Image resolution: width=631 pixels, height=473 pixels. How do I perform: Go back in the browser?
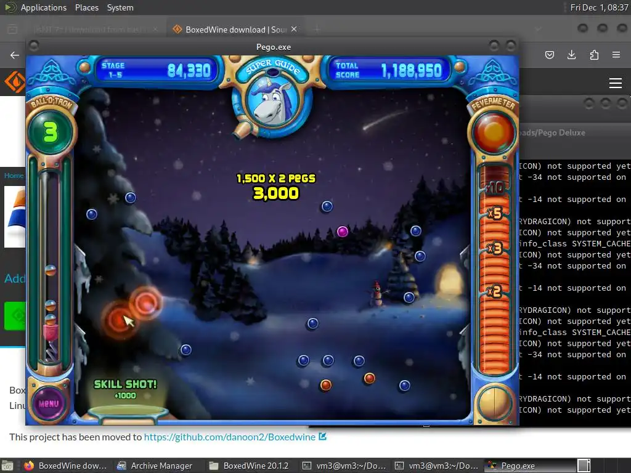15,55
